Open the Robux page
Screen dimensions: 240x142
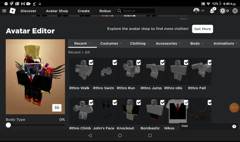tap(105, 11)
